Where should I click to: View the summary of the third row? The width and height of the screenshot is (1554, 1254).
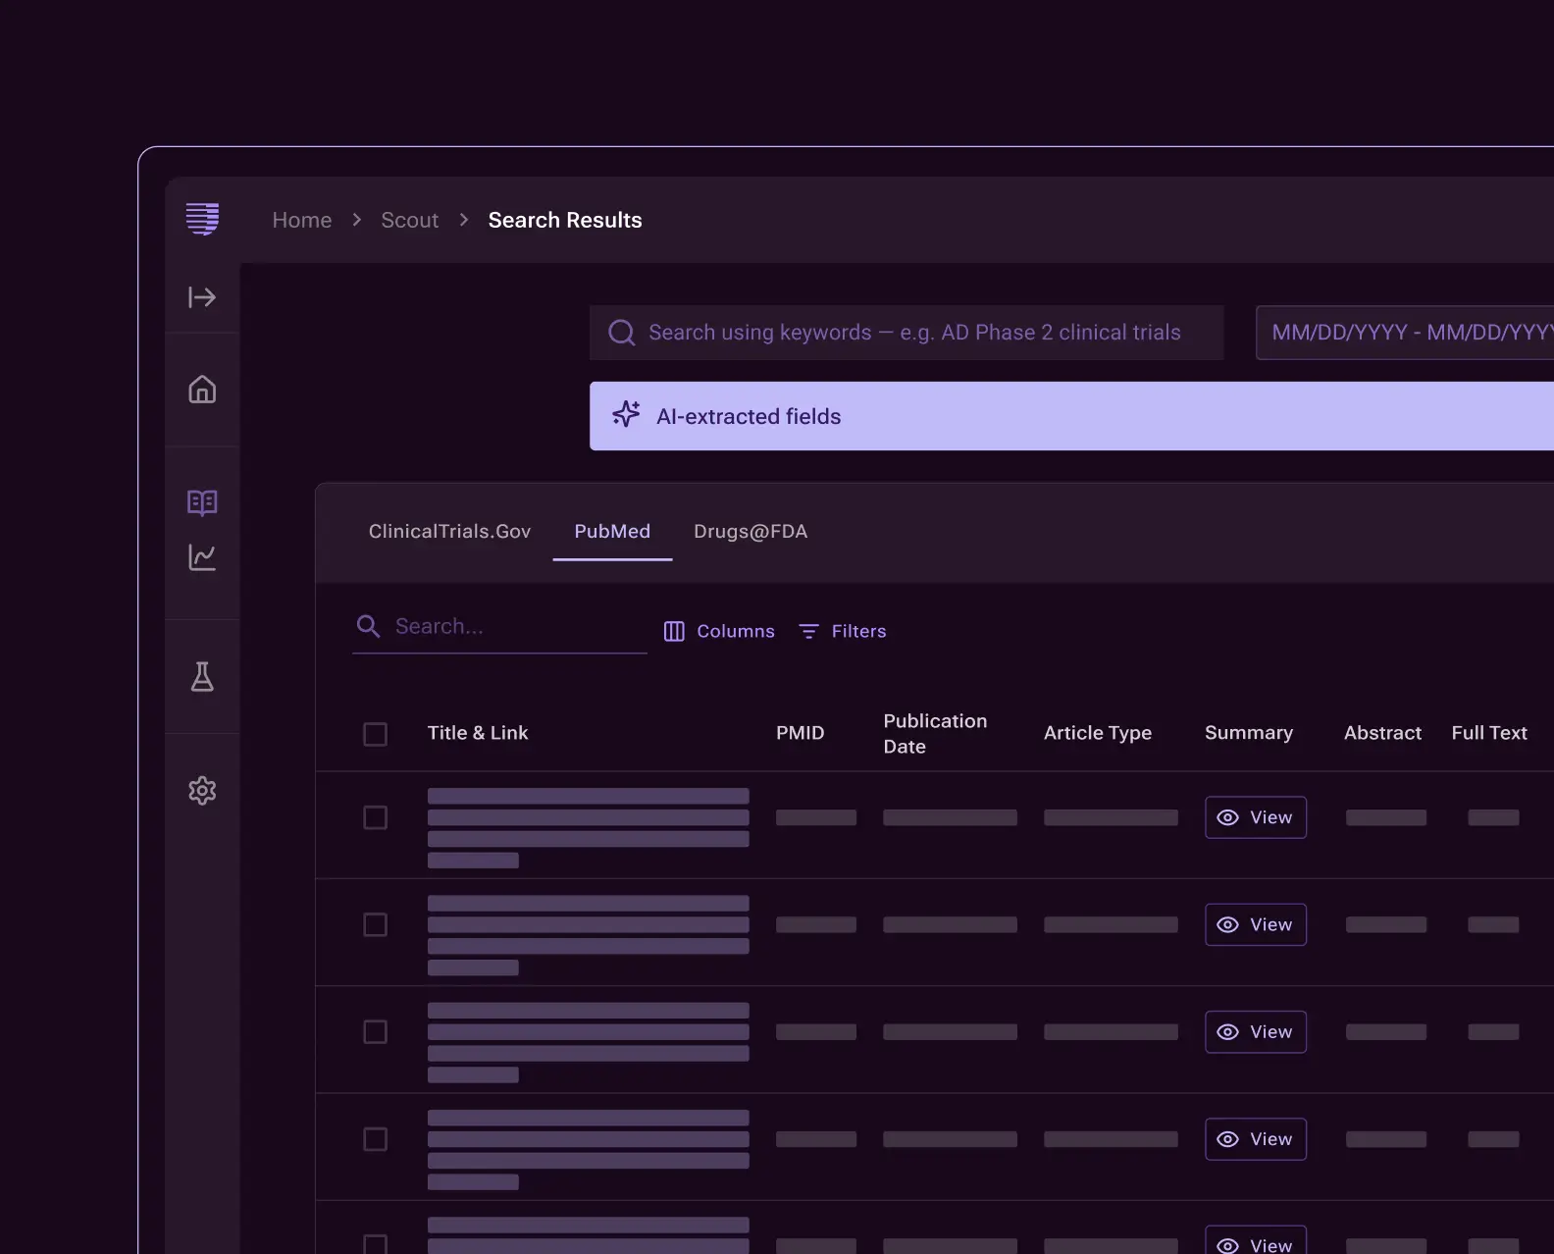[x=1256, y=1032]
